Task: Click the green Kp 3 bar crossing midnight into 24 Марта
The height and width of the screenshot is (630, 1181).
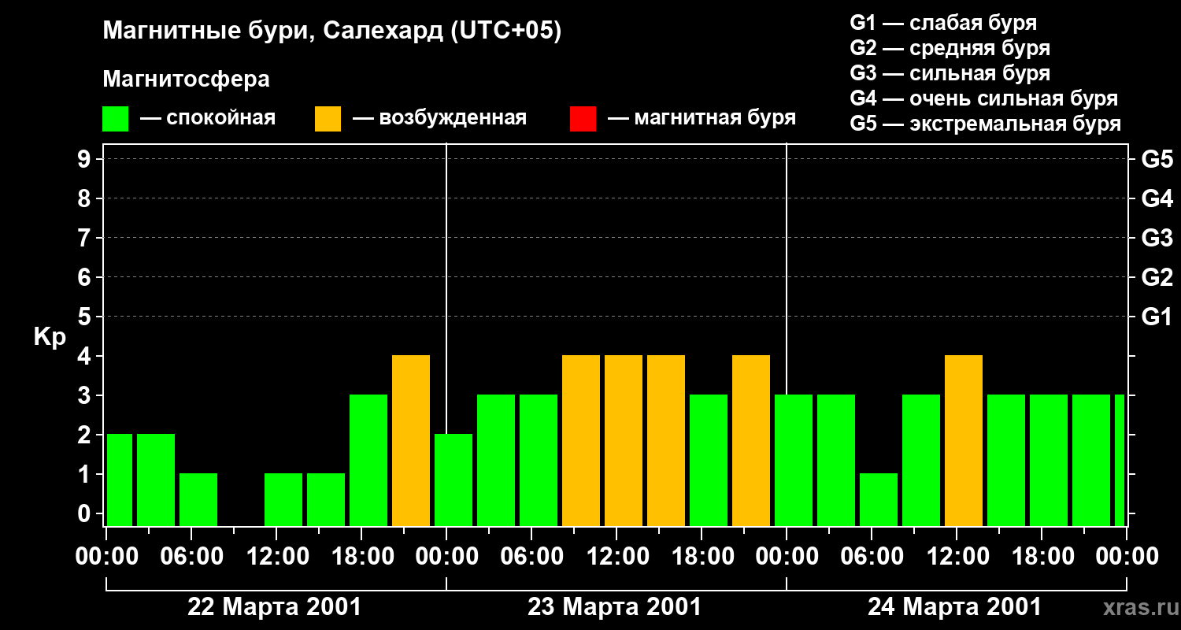Action: click(x=794, y=461)
